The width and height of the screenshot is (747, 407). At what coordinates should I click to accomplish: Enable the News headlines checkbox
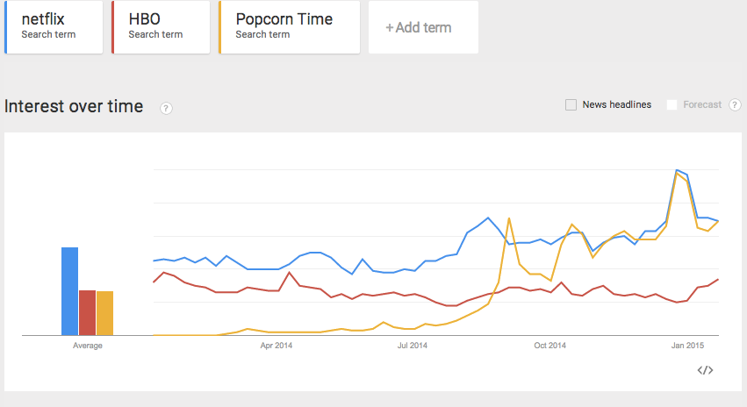coord(571,105)
